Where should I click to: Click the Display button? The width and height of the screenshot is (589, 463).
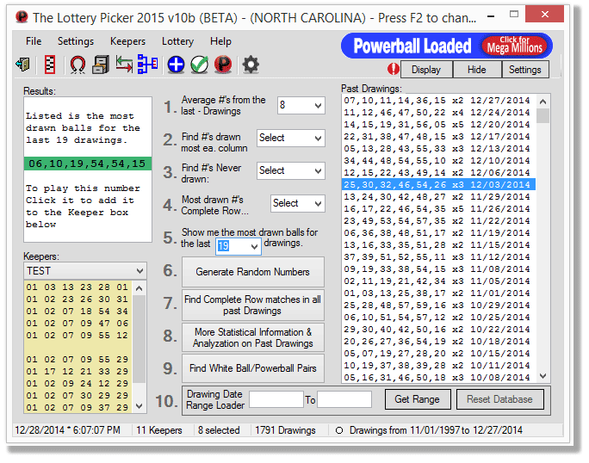click(426, 70)
